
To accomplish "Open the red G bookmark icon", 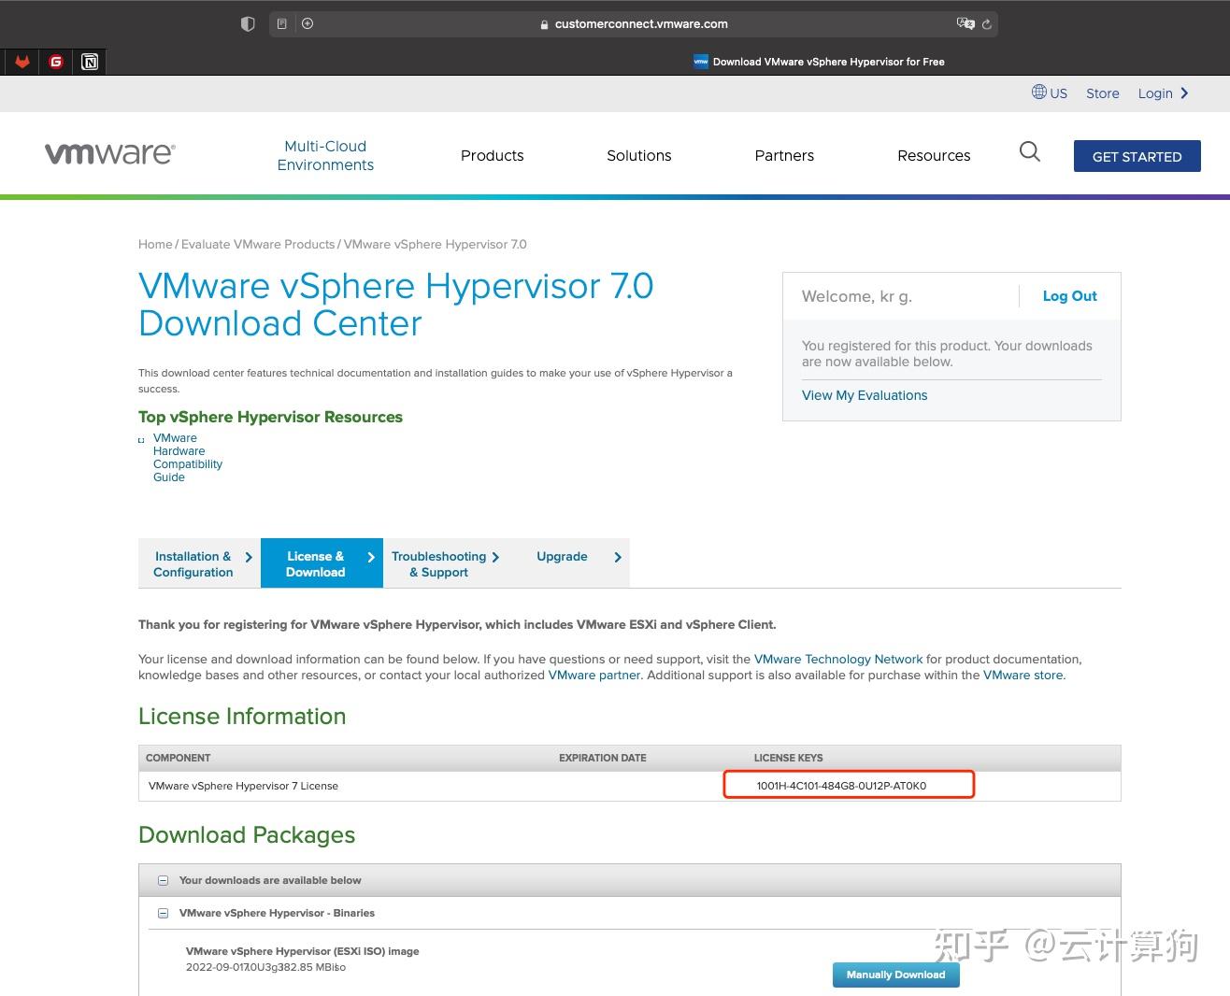I will click(56, 61).
